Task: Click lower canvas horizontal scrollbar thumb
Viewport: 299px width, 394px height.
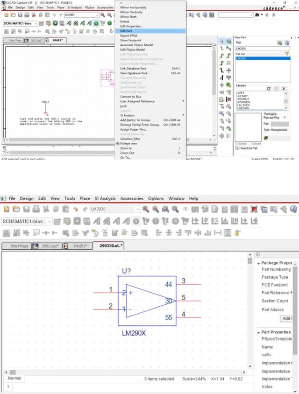Action: (x=13, y=372)
